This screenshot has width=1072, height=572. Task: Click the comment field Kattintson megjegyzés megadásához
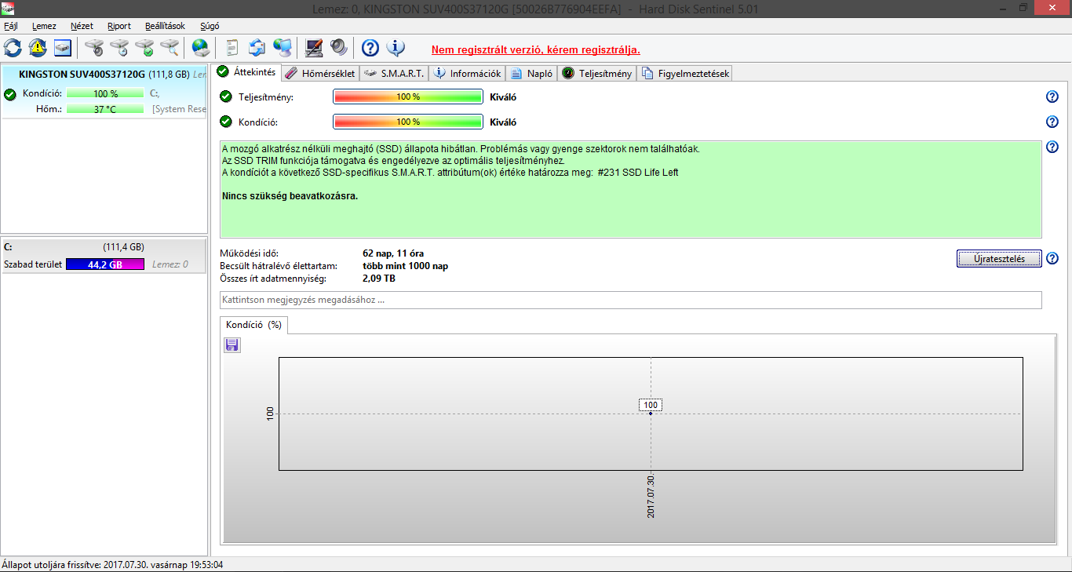coord(631,300)
